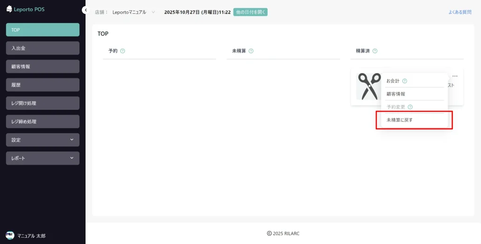Click the help icon next to 予約

point(123,51)
